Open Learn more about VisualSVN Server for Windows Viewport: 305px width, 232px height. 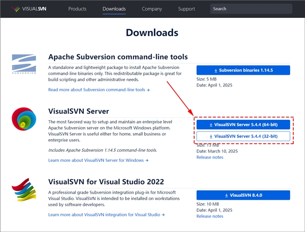[98, 160]
